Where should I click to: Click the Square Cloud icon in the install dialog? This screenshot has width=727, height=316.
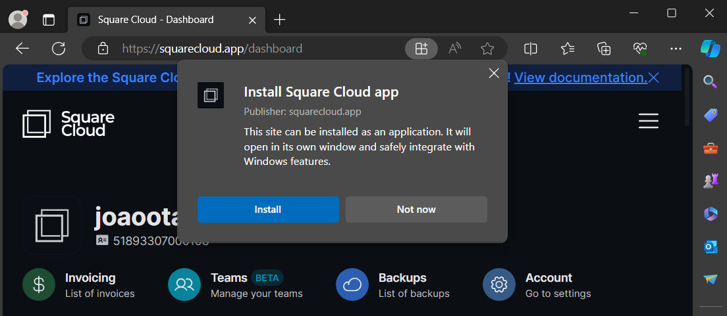point(211,95)
